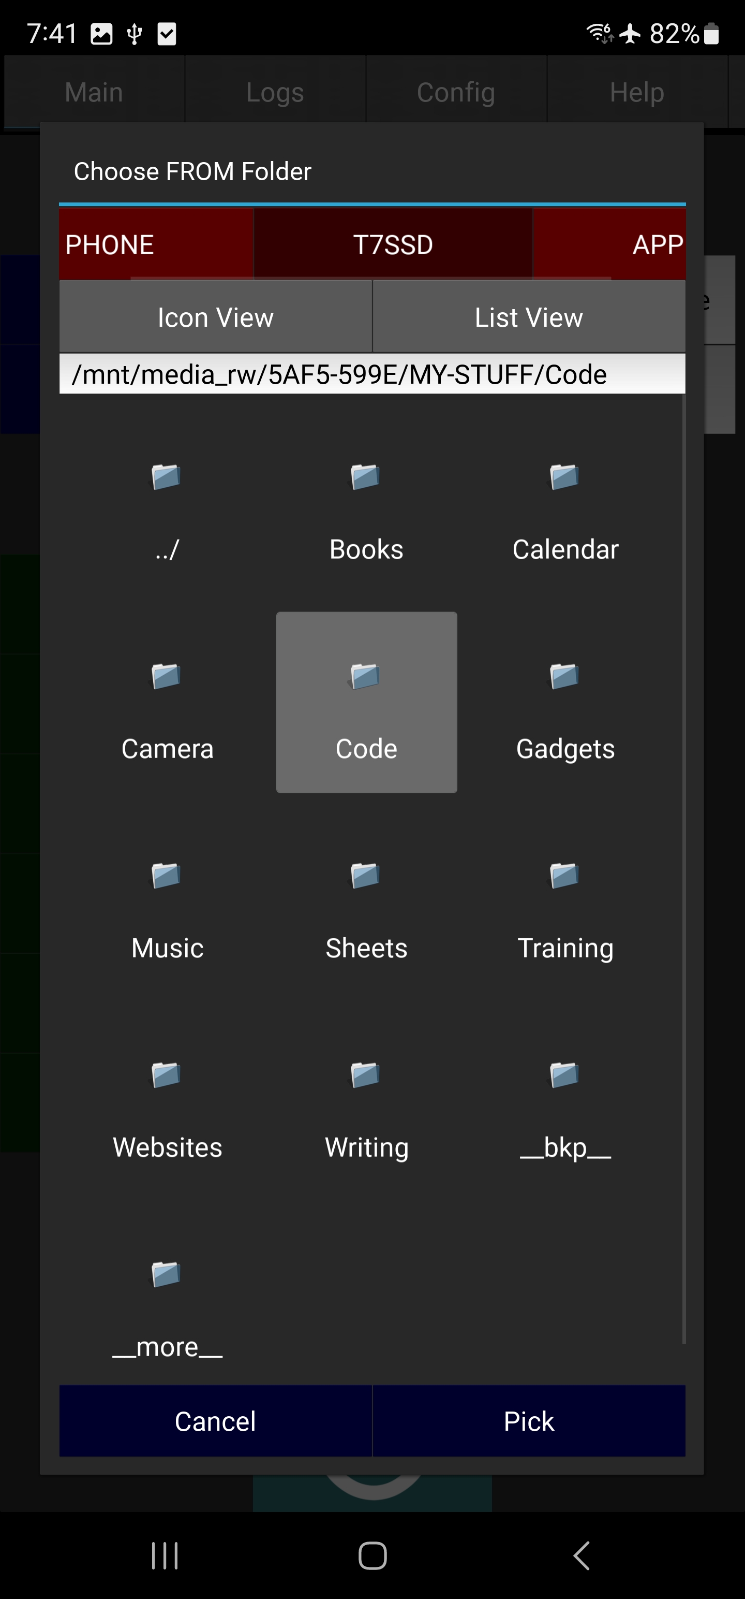This screenshot has width=745, height=1599.
Task: Switch to Icon View
Action: coord(215,317)
